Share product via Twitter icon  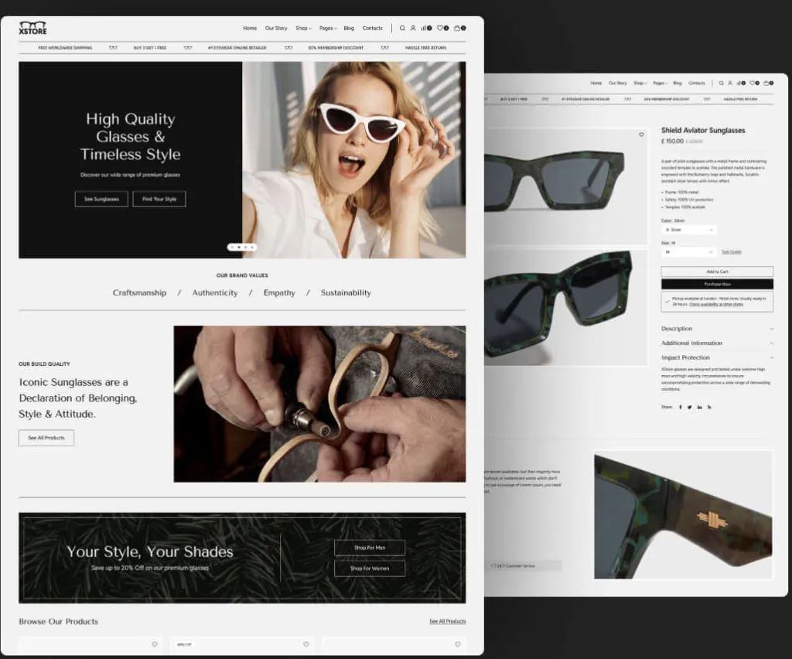tap(689, 407)
